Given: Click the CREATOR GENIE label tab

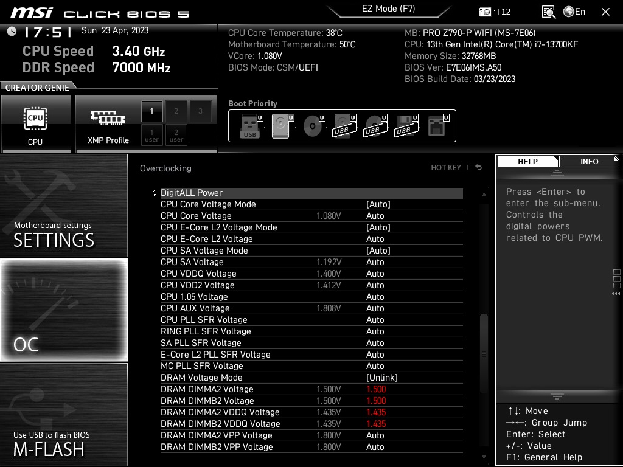Looking at the screenshot, I should pyautogui.click(x=37, y=88).
